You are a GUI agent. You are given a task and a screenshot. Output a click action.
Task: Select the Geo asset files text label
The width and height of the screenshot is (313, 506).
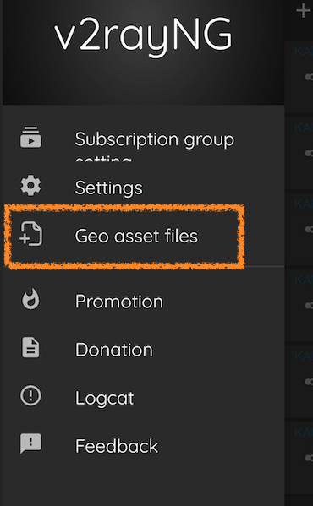136,236
